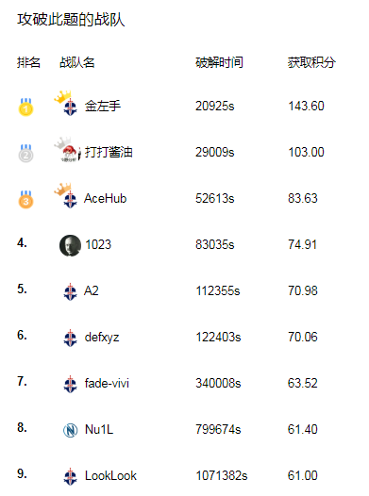Click the Nu1L team logo icon
The height and width of the screenshot is (496, 369).
(x=70, y=430)
